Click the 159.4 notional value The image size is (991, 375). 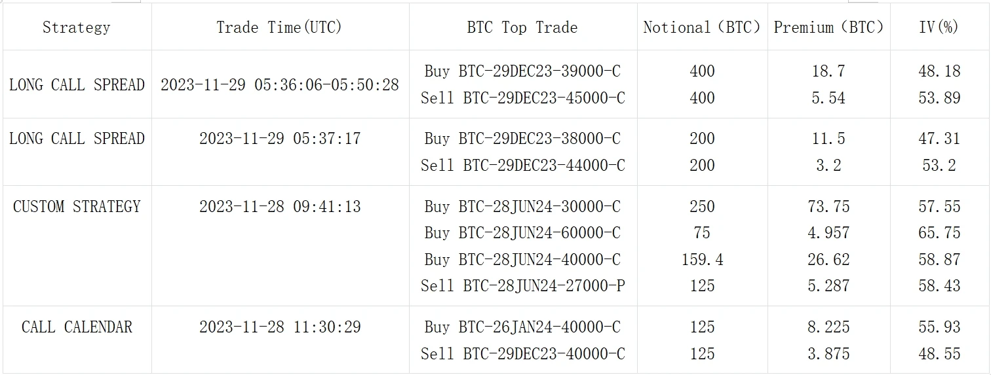pos(702,260)
